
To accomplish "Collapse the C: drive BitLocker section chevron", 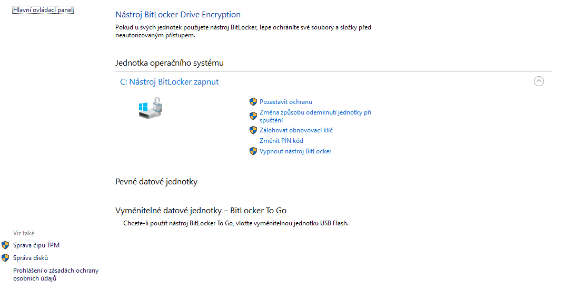I will pyautogui.click(x=539, y=81).
